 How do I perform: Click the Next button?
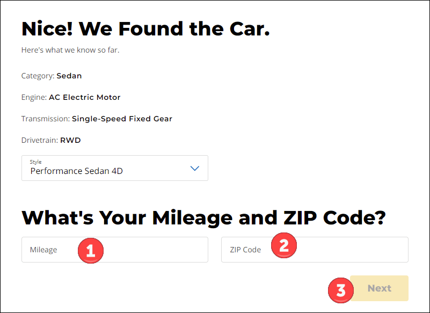click(379, 288)
